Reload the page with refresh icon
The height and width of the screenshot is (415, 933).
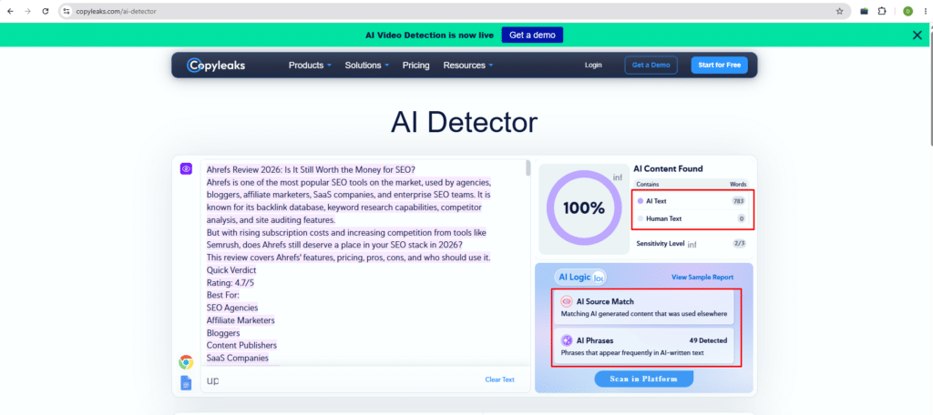point(46,11)
